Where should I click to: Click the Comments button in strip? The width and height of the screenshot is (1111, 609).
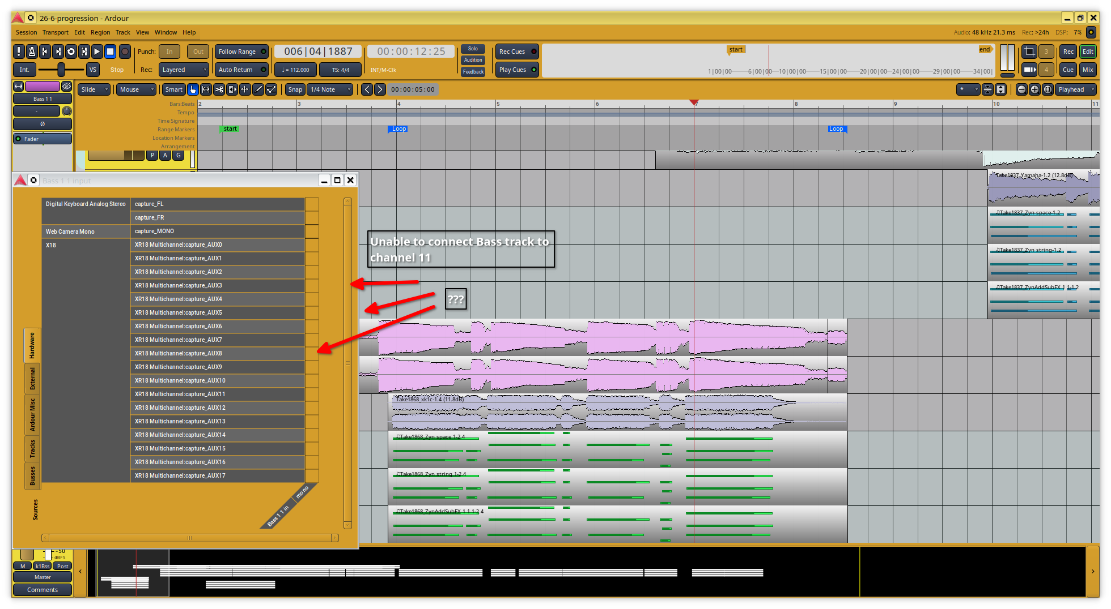(43, 590)
